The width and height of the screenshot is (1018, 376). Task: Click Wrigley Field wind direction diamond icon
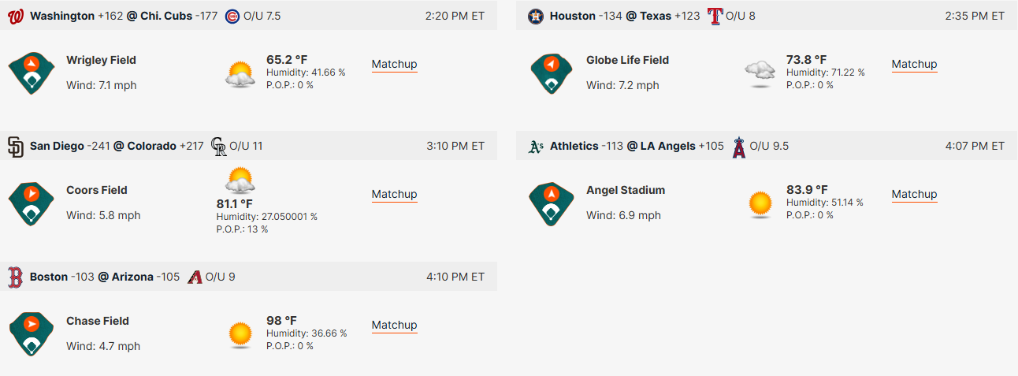tap(31, 73)
